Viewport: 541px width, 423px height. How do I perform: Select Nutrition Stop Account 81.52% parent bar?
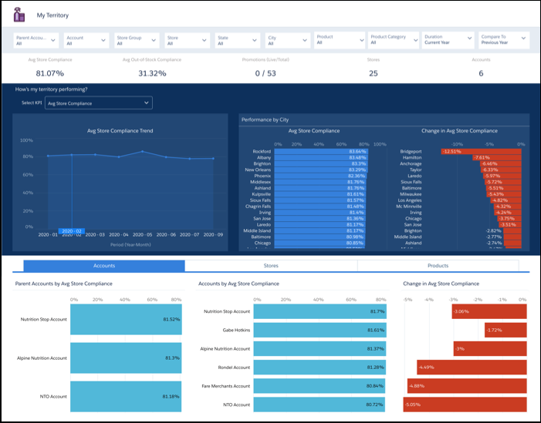(126, 319)
